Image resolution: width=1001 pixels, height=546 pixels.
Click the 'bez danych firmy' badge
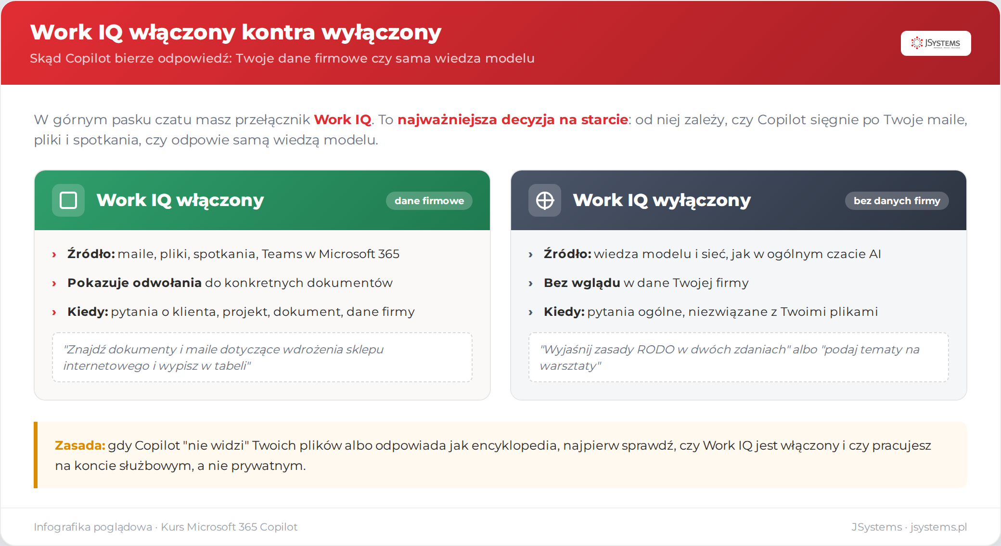(x=897, y=201)
